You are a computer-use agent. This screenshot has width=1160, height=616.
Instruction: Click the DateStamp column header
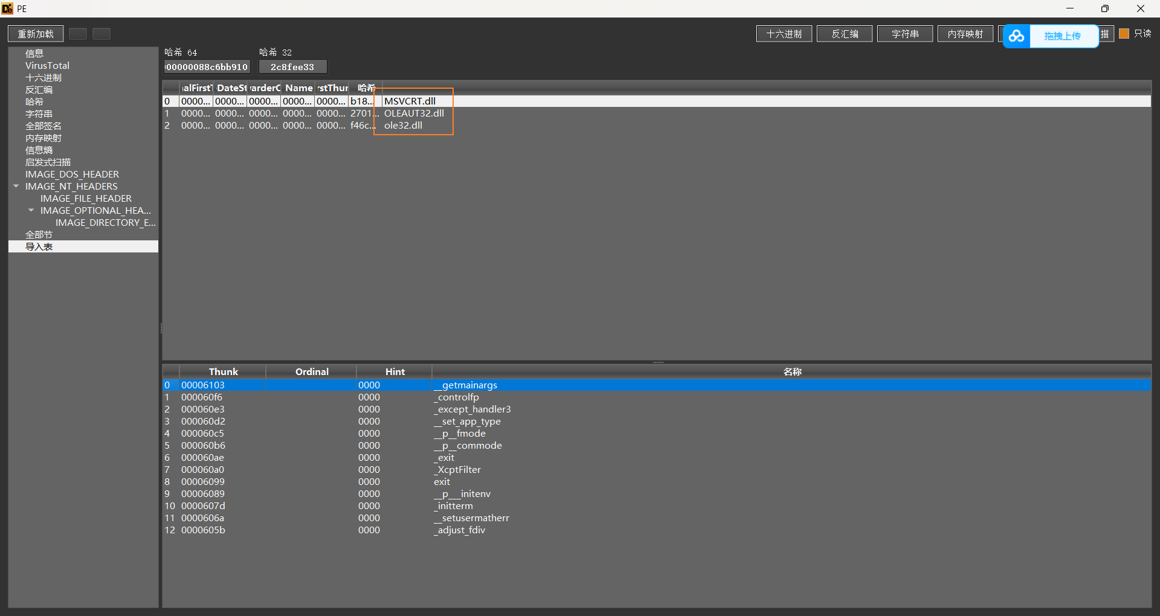(x=230, y=88)
